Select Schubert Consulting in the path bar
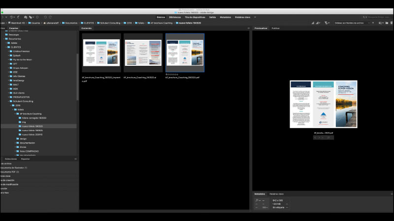 pos(108,23)
